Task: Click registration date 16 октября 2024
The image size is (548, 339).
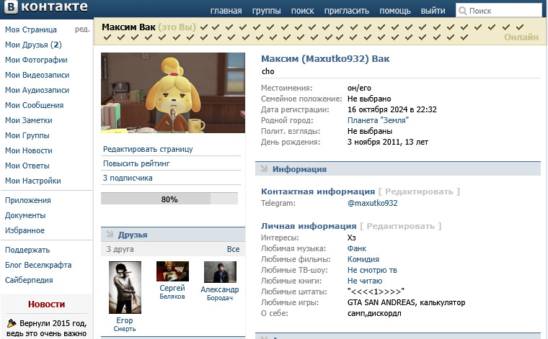Action: tap(392, 109)
